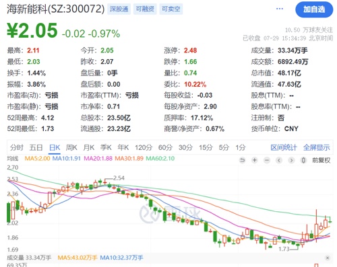Close the volume panel with the X icon

click(x=328, y=258)
